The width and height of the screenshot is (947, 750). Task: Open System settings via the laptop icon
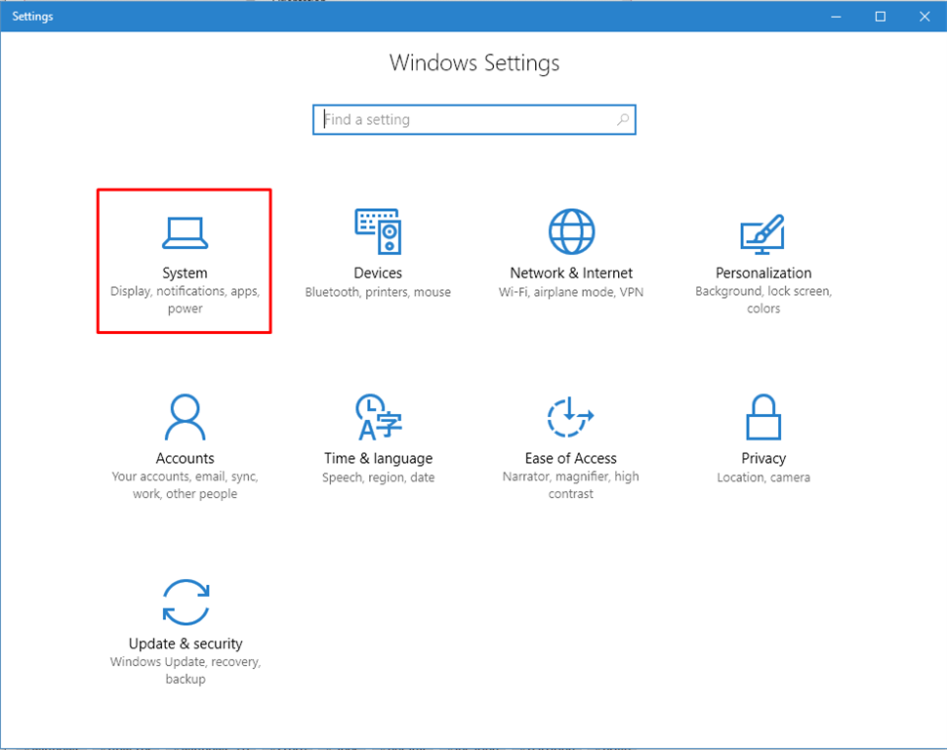(x=185, y=233)
